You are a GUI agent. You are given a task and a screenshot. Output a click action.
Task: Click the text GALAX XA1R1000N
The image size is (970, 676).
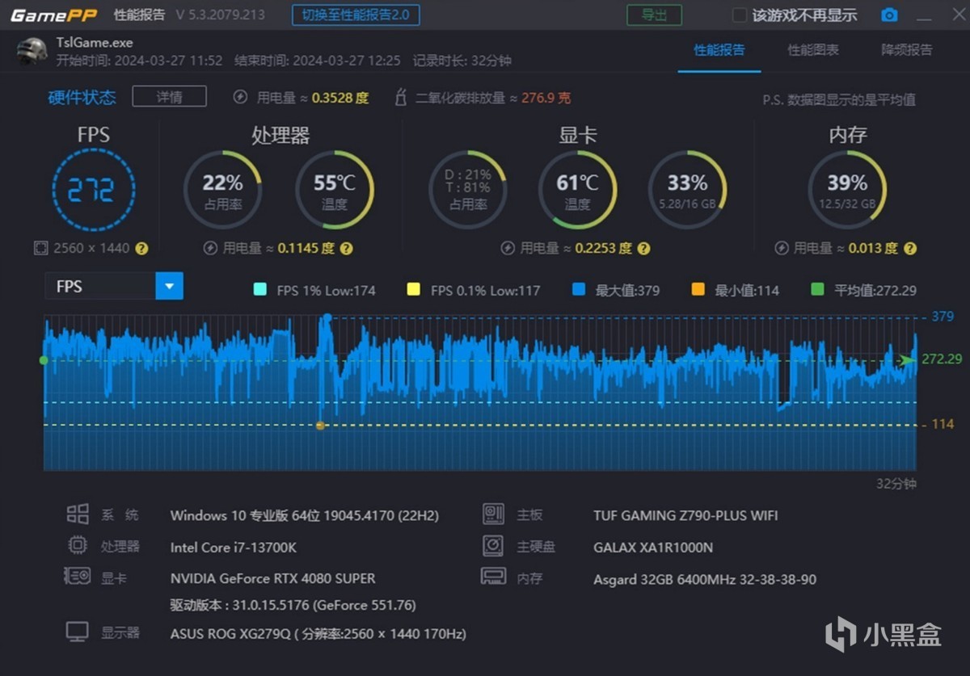pyautogui.click(x=653, y=547)
